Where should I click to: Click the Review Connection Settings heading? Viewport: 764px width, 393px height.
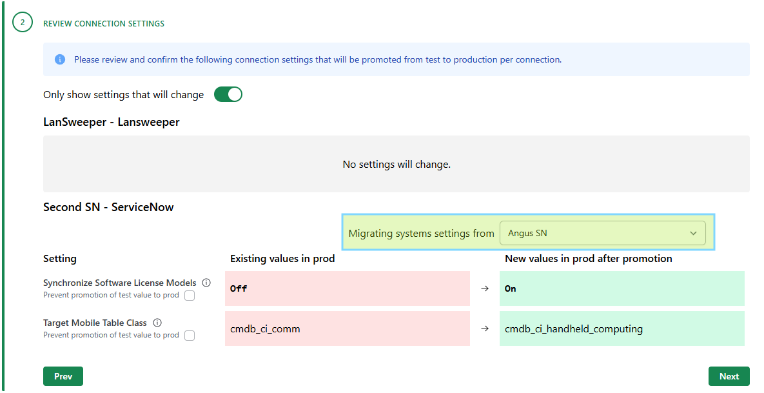pos(104,23)
